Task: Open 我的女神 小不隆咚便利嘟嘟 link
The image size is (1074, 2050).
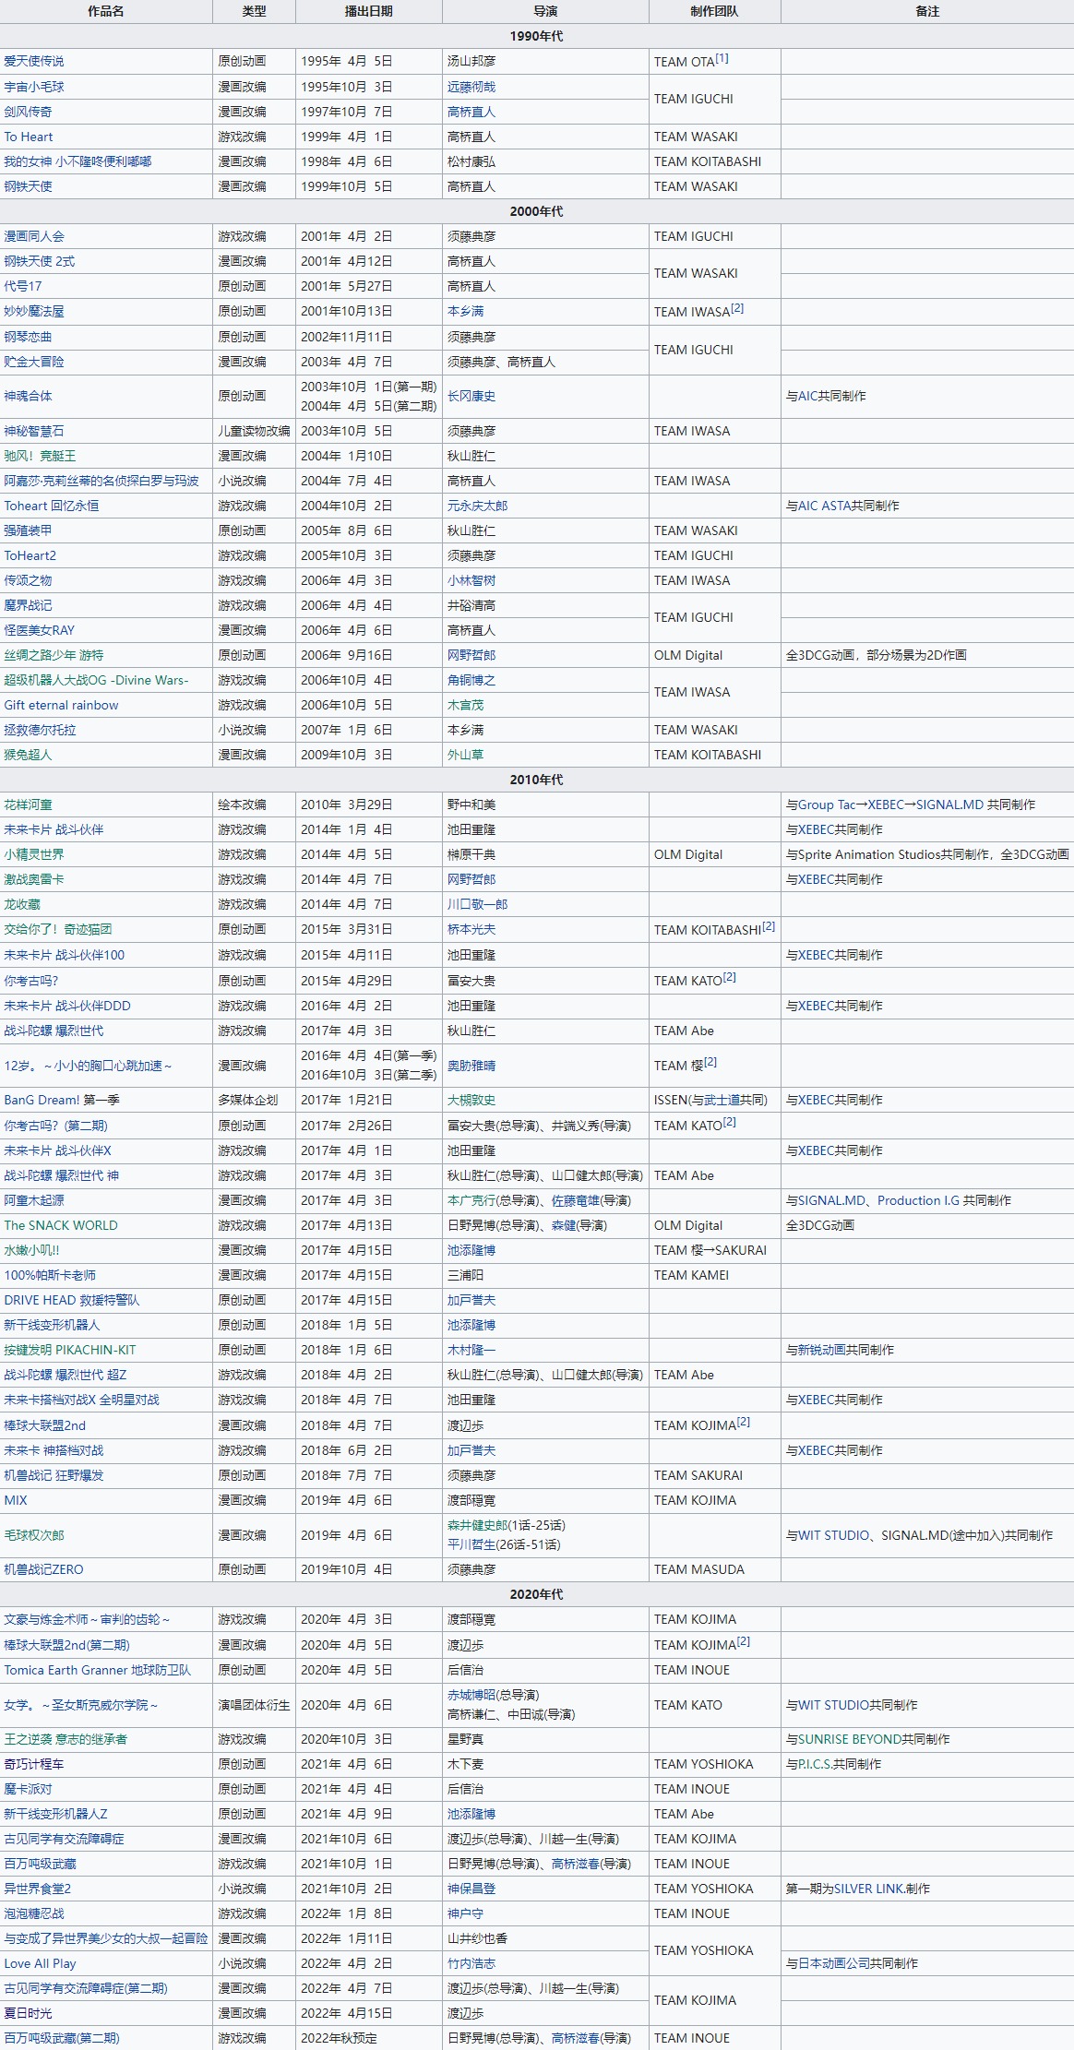Action: pos(78,161)
